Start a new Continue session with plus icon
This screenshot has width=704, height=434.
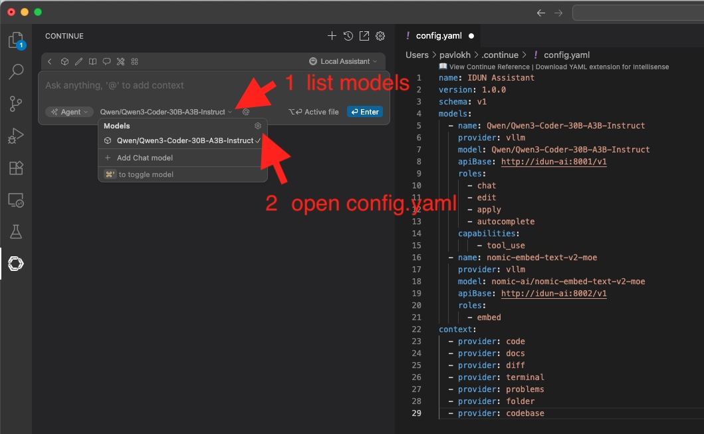point(332,36)
